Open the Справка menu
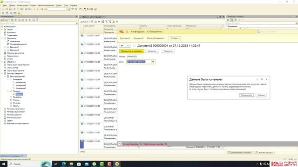Viewport: 298px width, 167px height. [74, 6]
